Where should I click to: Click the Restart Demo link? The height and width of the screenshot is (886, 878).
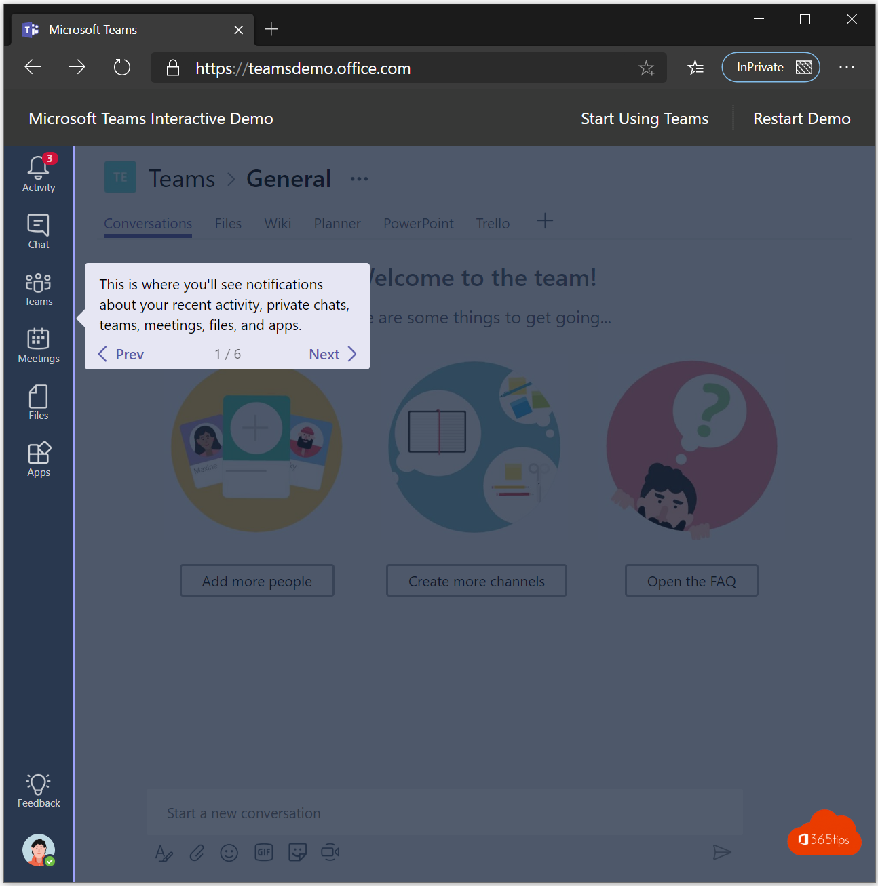[x=801, y=119]
